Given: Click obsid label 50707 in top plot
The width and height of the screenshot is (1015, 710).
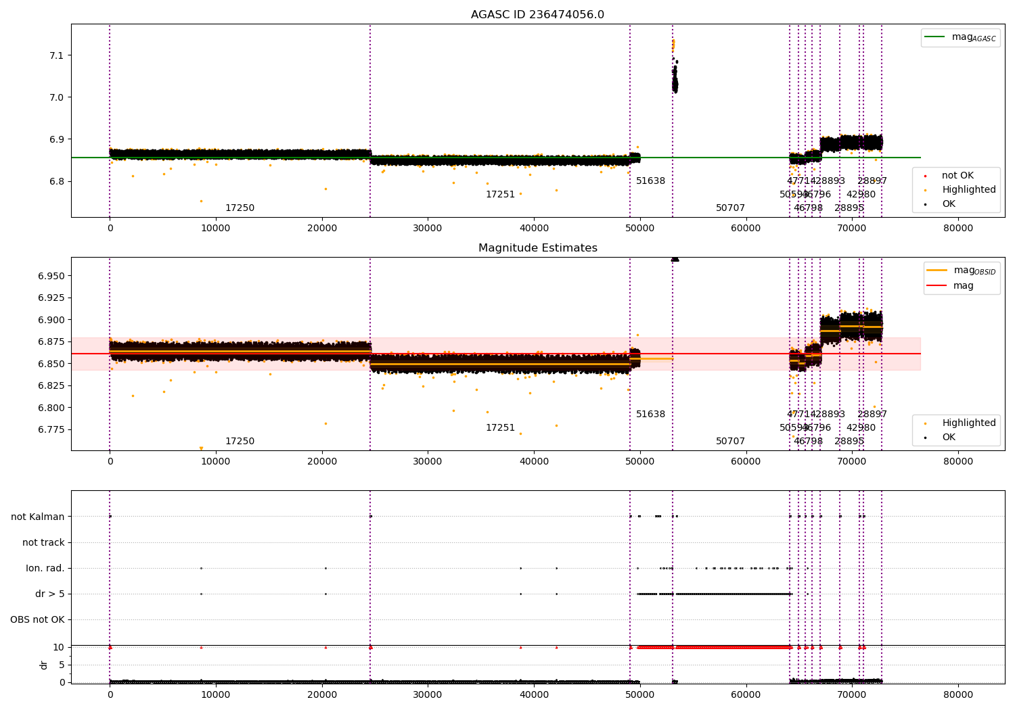Looking at the screenshot, I should click(730, 208).
